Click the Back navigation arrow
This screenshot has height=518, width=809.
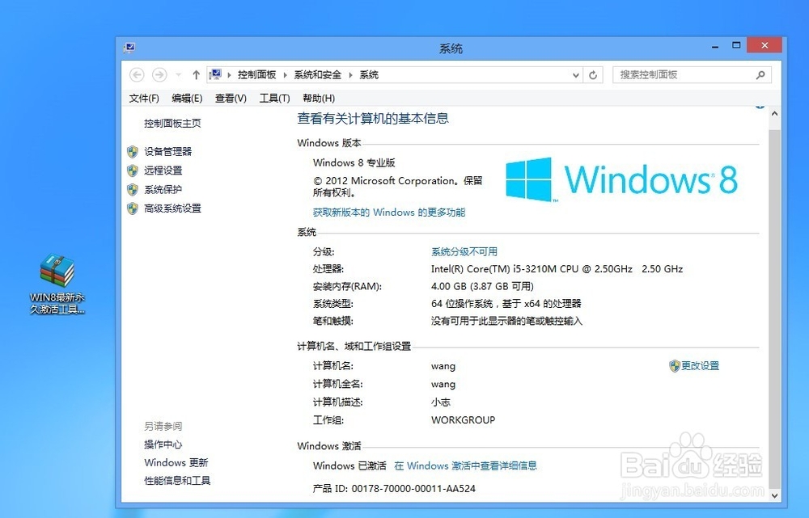click(x=137, y=74)
